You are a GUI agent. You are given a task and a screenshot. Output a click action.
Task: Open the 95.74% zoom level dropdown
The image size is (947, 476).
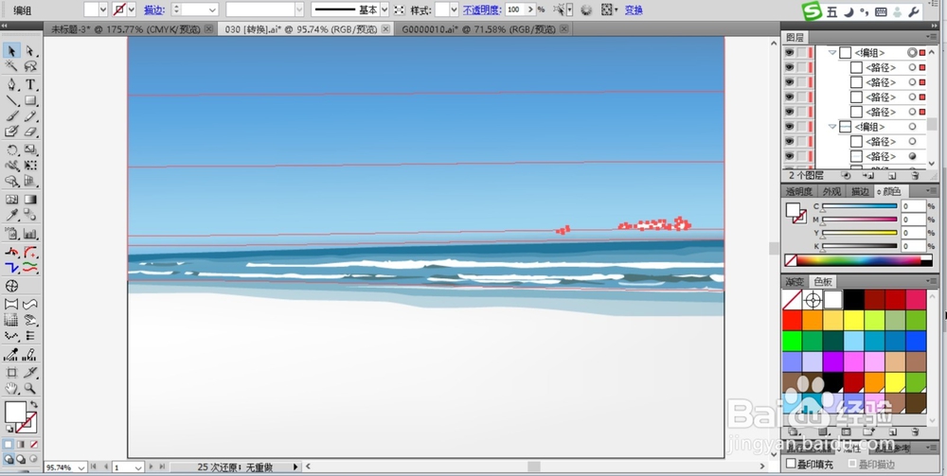coord(81,467)
